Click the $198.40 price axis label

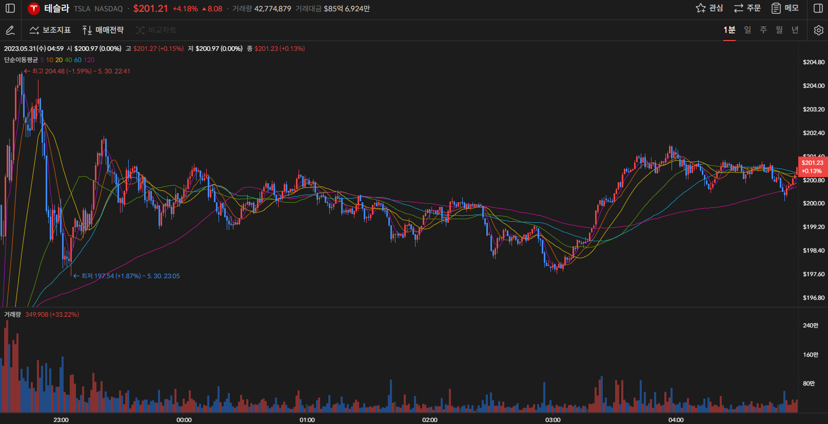814,250
